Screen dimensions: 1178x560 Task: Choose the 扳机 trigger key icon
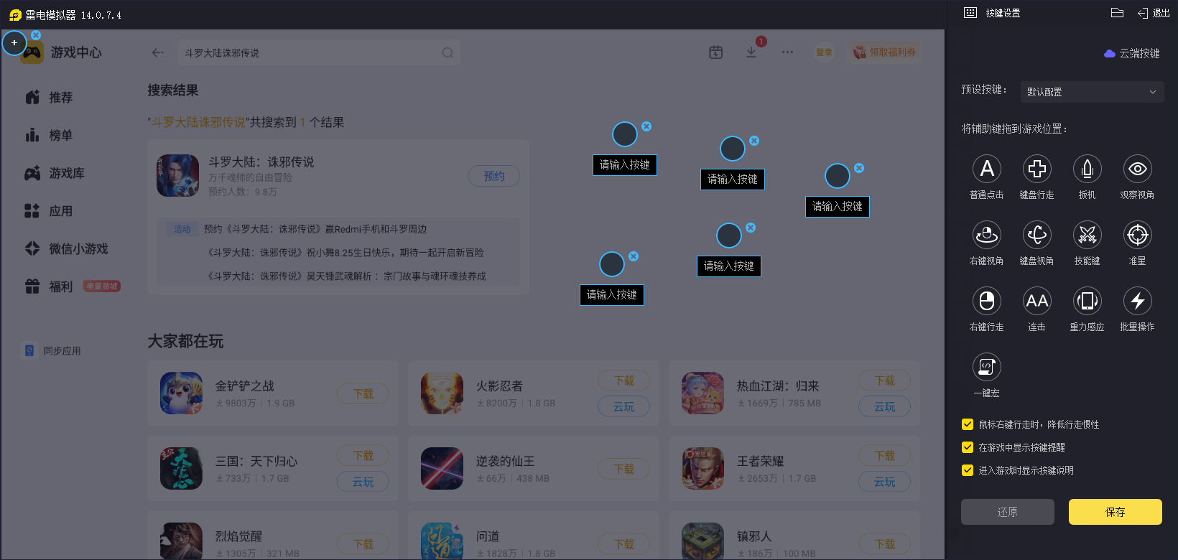tap(1087, 169)
